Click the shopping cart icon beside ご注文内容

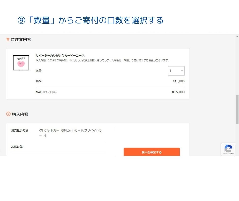[x=8, y=40]
